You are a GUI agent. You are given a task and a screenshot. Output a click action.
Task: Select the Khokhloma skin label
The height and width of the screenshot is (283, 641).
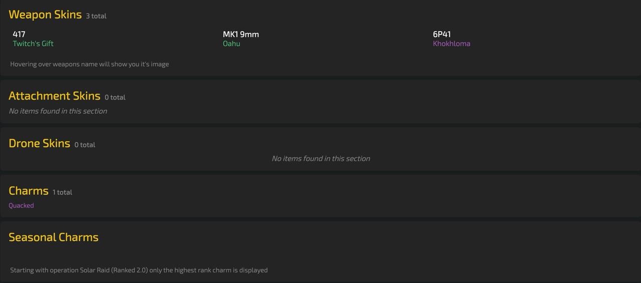(451, 44)
